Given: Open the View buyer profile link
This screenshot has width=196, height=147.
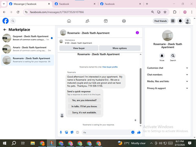Looking at the screenshot, I should tap(110, 67).
